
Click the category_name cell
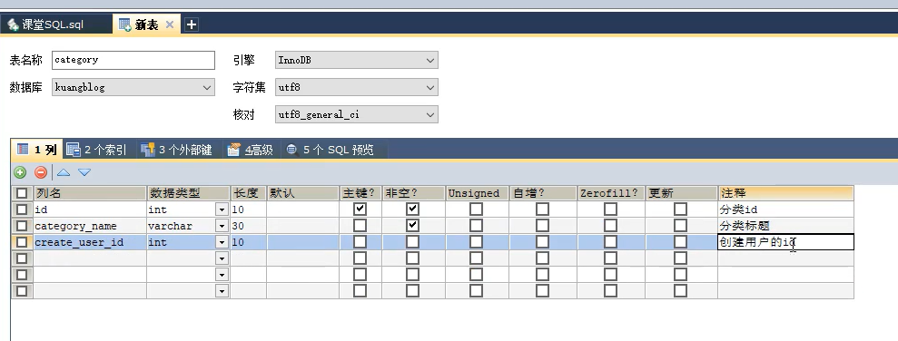tap(90, 226)
